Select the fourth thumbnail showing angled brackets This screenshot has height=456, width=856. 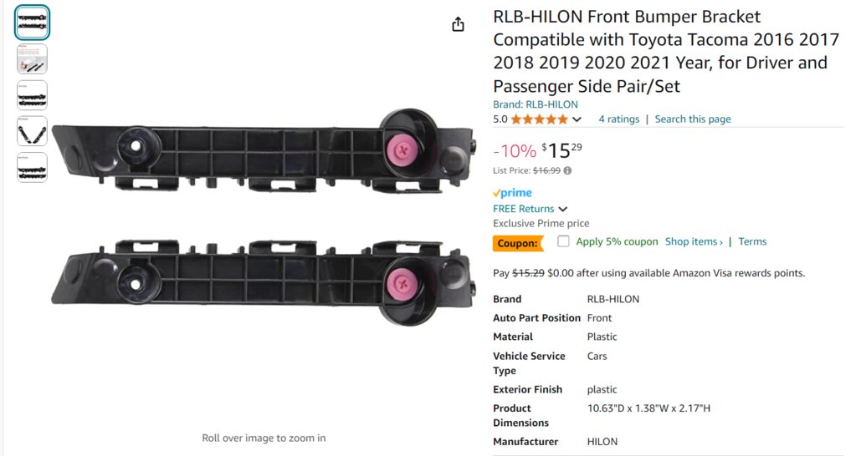(32, 131)
